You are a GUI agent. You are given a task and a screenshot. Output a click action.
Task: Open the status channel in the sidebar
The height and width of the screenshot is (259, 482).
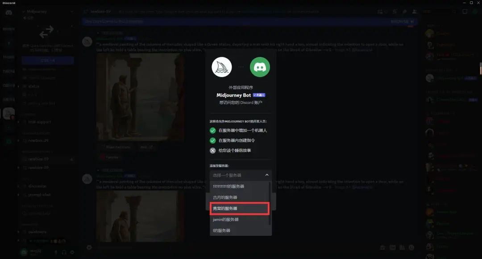tap(33, 86)
